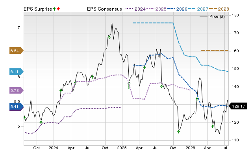Click the EPS surprise arrow at the late-2024 price peak
The image size is (252, 150).
pos(109,37)
